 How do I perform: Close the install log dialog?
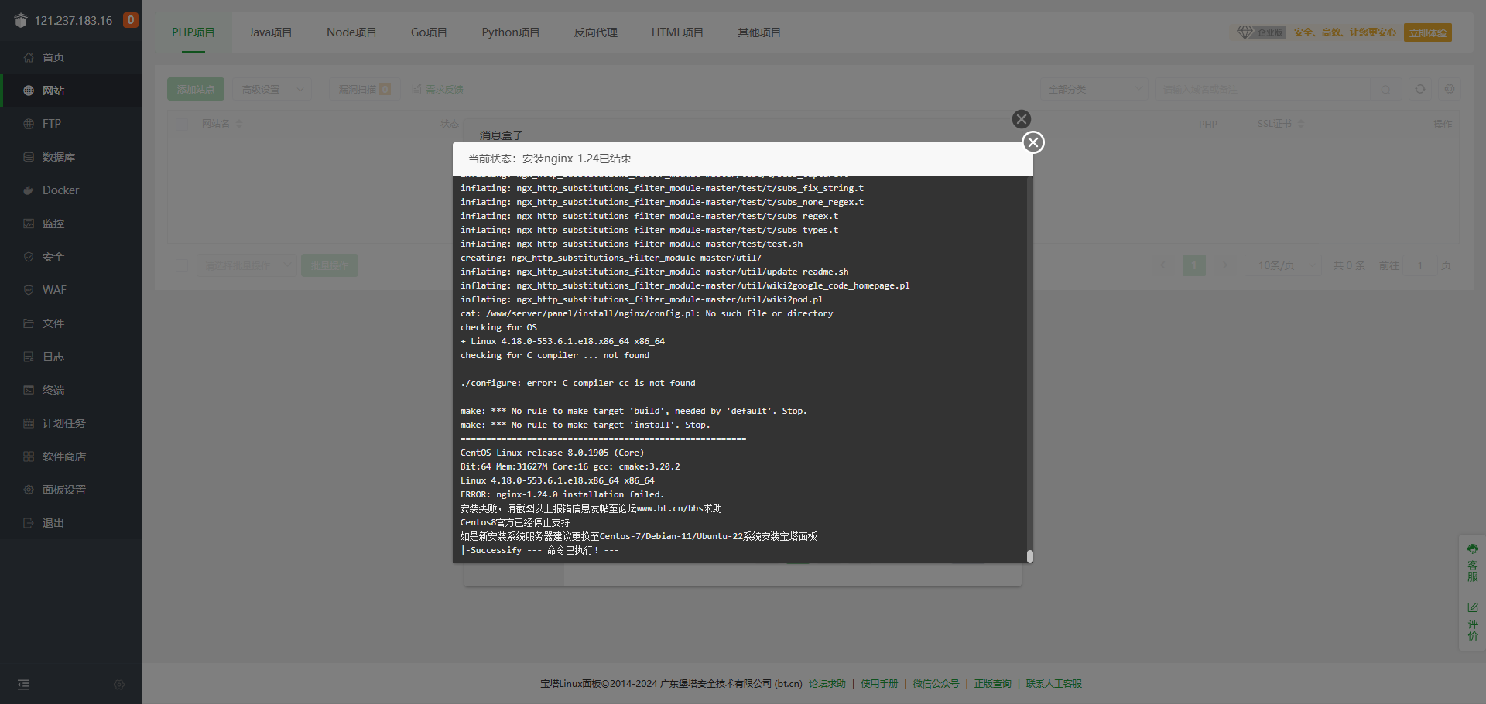(1033, 142)
